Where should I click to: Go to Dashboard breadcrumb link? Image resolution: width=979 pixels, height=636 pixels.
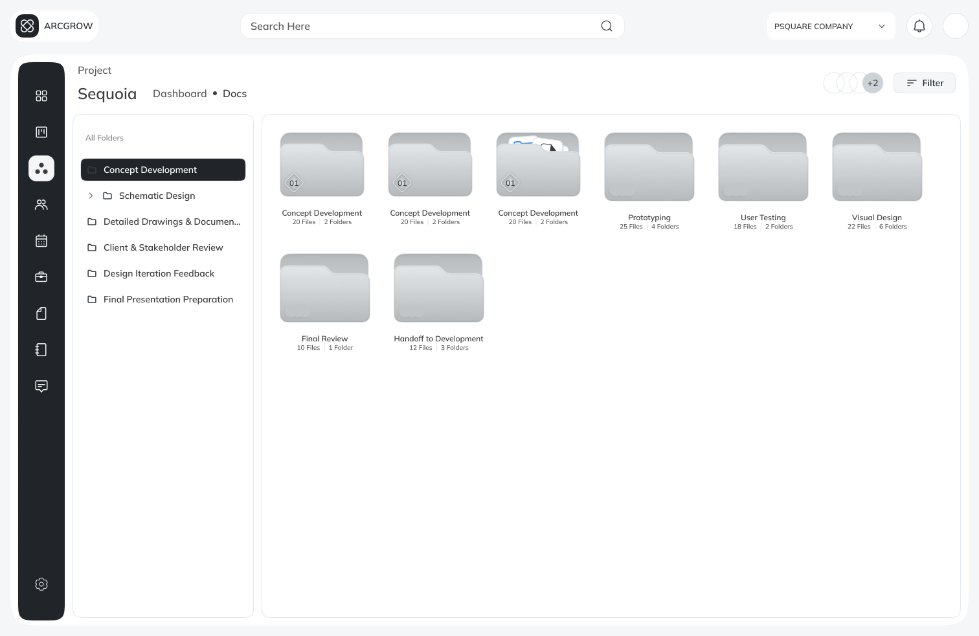(179, 93)
